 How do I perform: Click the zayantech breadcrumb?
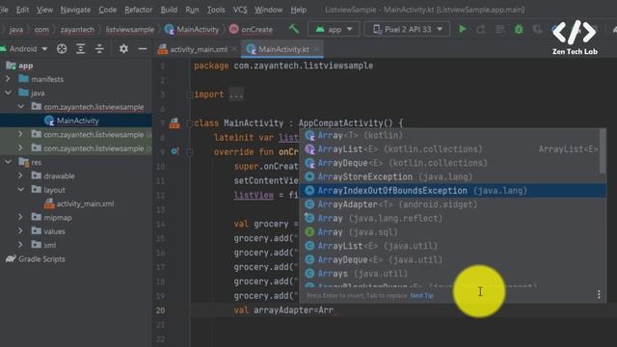click(x=77, y=30)
